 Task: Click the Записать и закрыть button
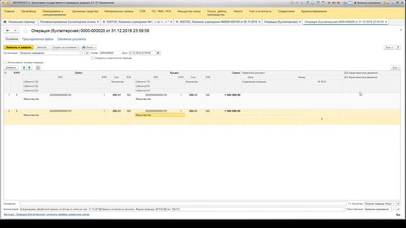(x=18, y=47)
